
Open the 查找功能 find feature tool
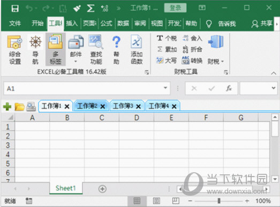(96, 50)
